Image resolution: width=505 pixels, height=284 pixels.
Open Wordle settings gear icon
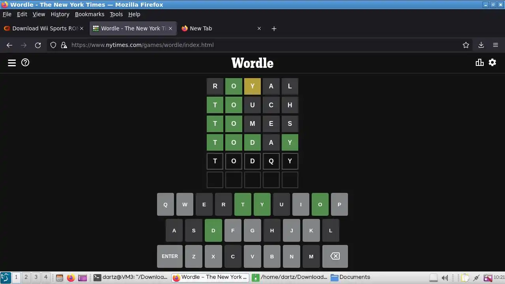click(x=492, y=62)
